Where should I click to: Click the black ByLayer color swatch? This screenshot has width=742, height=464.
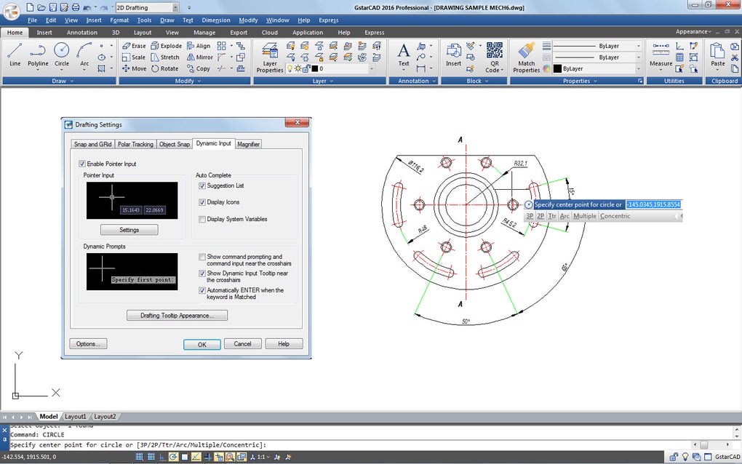click(557, 68)
